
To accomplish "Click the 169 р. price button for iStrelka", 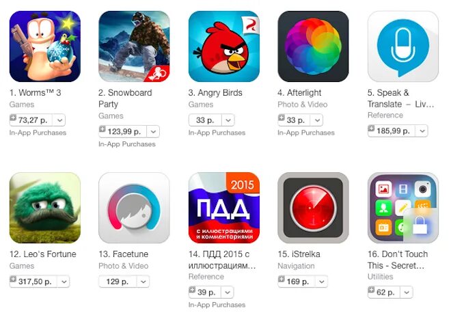I will pos(297,282).
